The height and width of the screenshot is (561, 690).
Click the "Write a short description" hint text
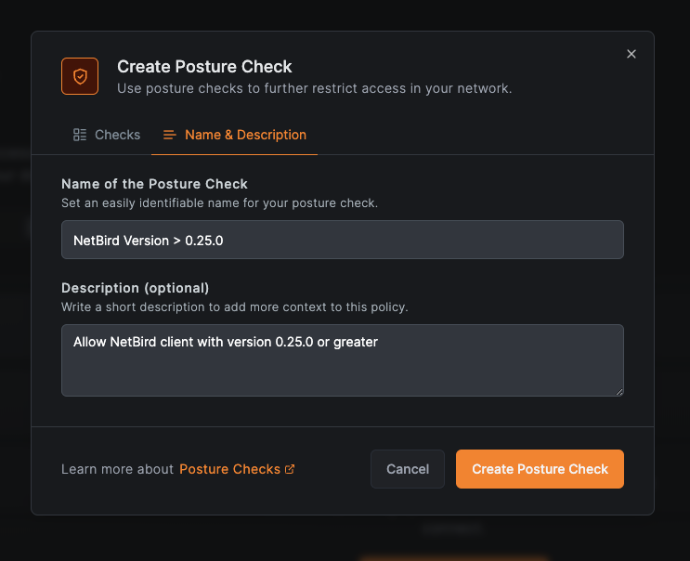coord(234,307)
